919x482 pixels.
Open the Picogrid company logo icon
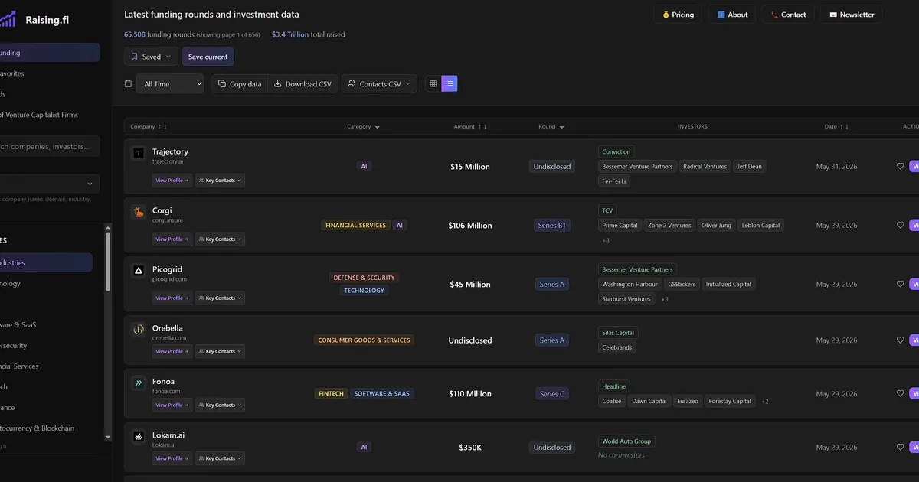coord(138,270)
